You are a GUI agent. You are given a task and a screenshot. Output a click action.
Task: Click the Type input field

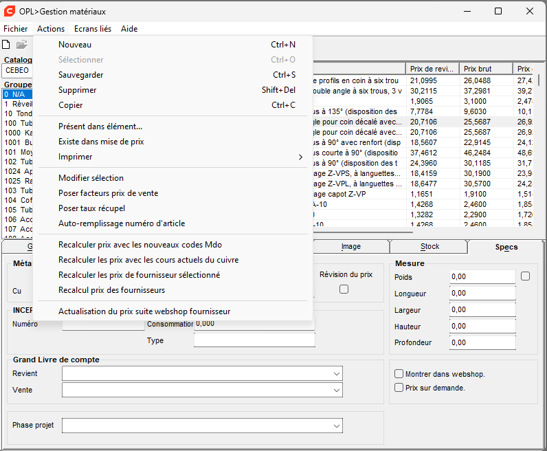coord(254,340)
